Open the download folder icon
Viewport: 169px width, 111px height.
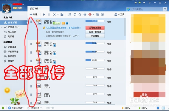pyautogui.click(x=62, y=15)
